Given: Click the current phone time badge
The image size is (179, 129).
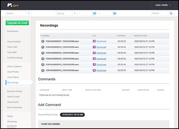Looking at the screenshot, I should [72, 114].
